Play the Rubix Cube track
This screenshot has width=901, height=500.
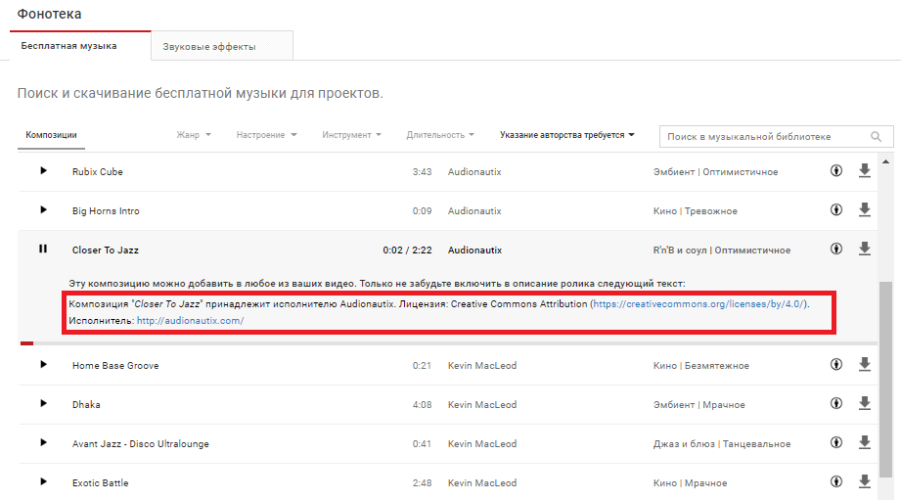pyautogui.click(x=43, y=171)
